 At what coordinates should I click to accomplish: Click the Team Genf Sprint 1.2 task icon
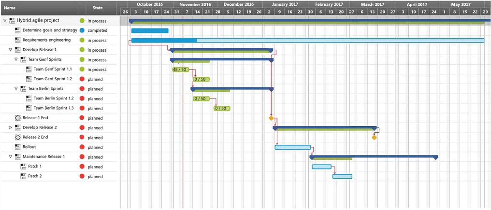(x=29, y=79)
